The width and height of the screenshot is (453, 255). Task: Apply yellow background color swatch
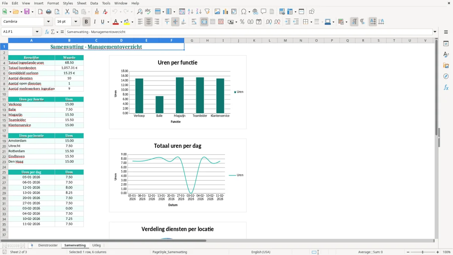(x=127, y=22)
